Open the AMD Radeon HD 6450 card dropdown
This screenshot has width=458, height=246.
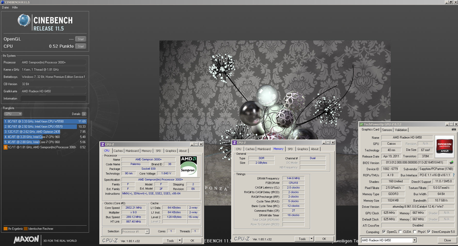click(x=414, y=240)
